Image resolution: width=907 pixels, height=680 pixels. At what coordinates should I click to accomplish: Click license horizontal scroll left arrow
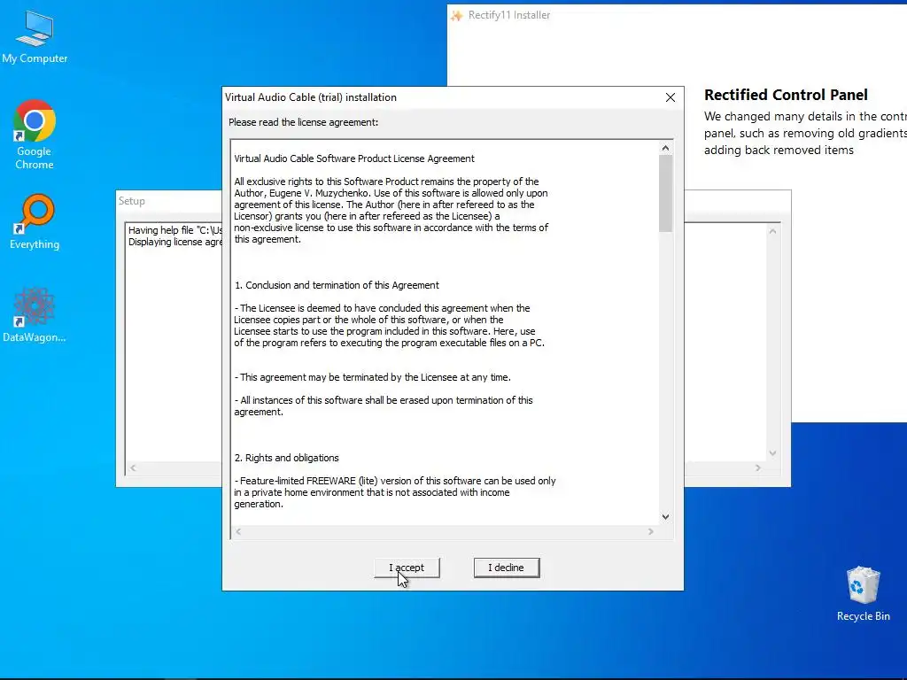point(238,531)
